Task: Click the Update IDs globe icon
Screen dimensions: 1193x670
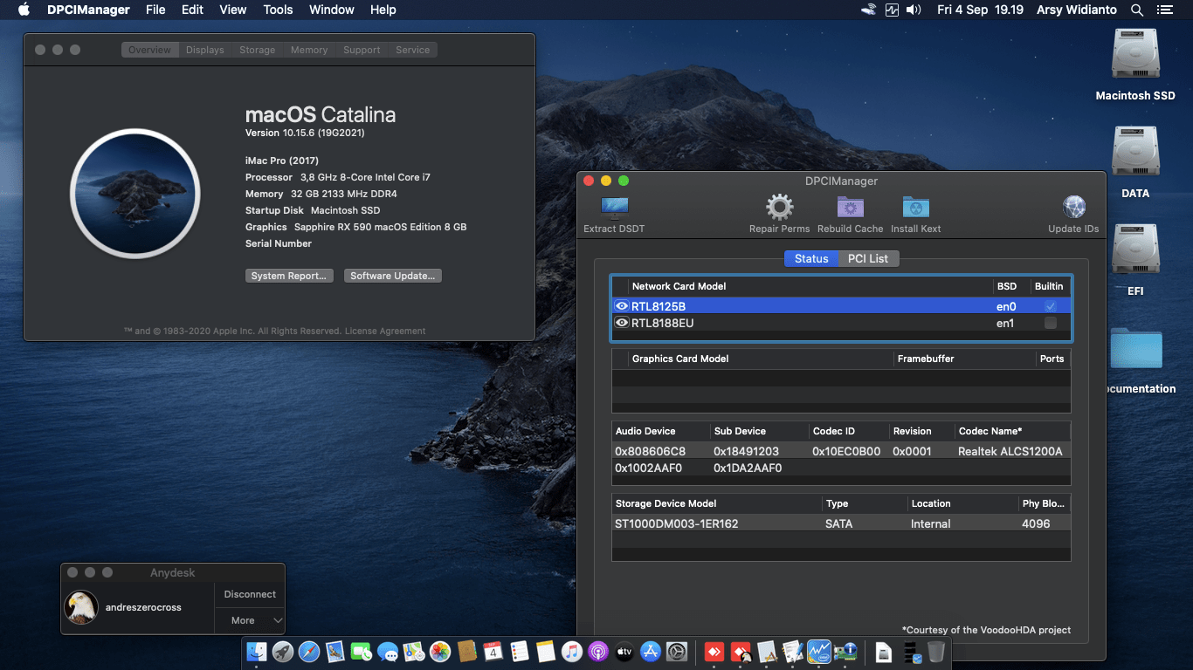Action: coord(1073,208)
